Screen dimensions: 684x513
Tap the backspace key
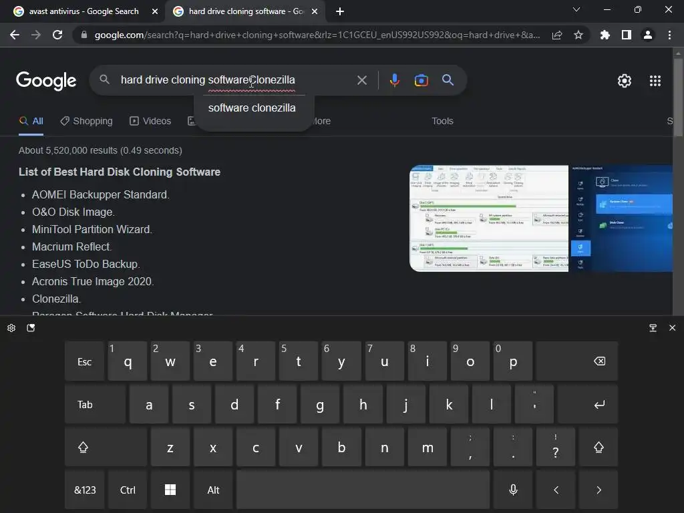tap(576, 361)
